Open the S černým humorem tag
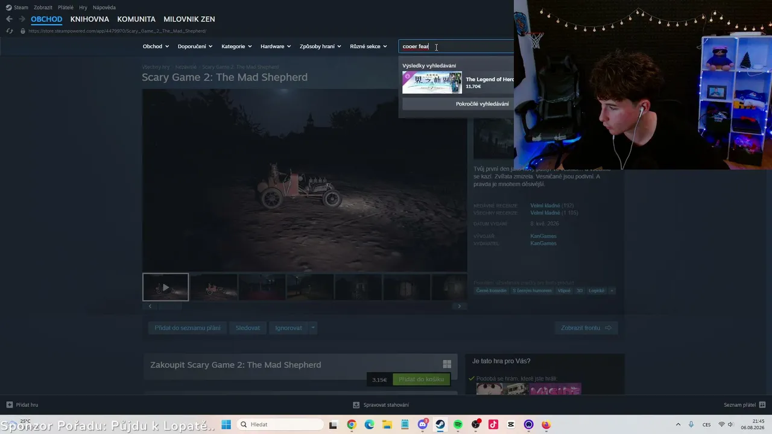The width and height of the screenshot is (772, 434). [532, 291]
